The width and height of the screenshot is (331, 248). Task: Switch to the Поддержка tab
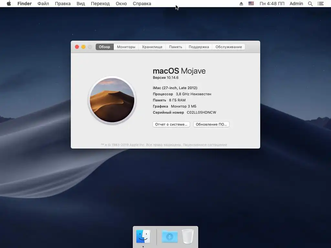coord(199,47)
